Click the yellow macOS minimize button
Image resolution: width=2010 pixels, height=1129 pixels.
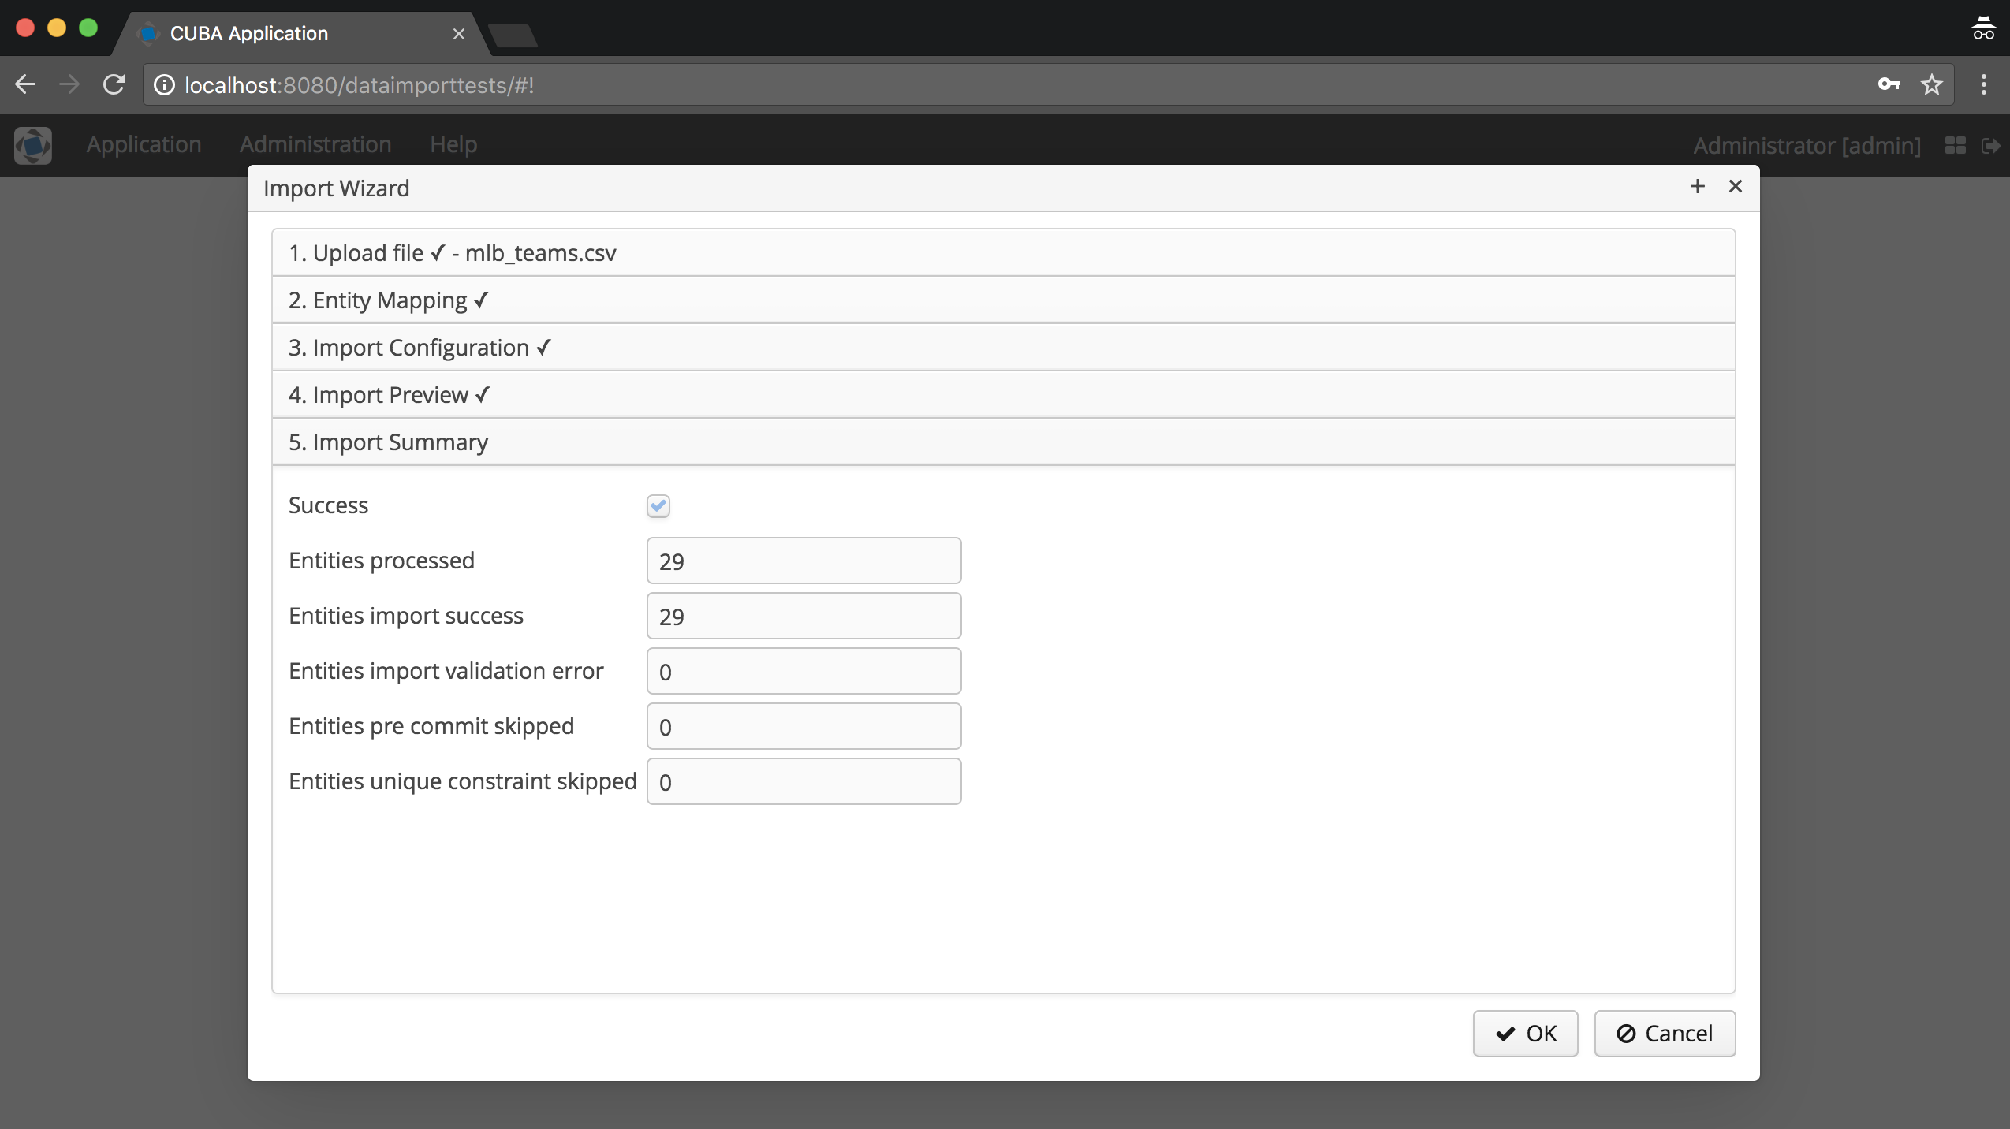click(57, 28)
